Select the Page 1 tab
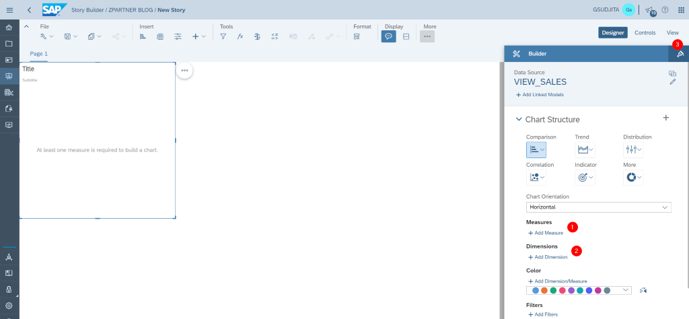This screenshot has height=319, width=689. point(38,54)
